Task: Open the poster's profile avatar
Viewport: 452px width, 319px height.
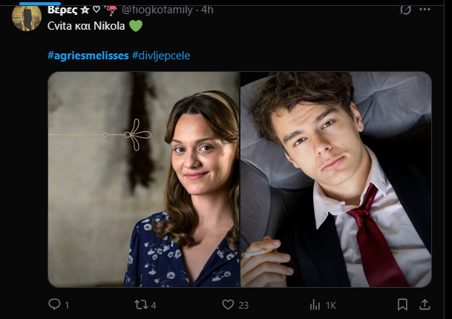Action: click(x=27, y=16)
